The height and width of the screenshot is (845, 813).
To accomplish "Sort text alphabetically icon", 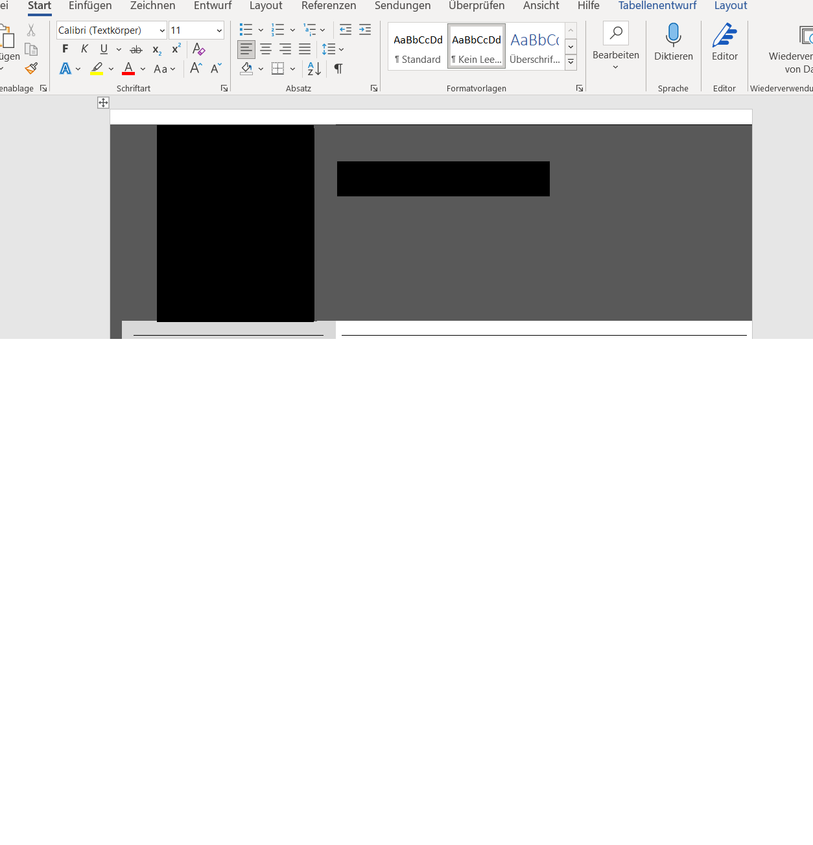I will (x=314, y=68).
